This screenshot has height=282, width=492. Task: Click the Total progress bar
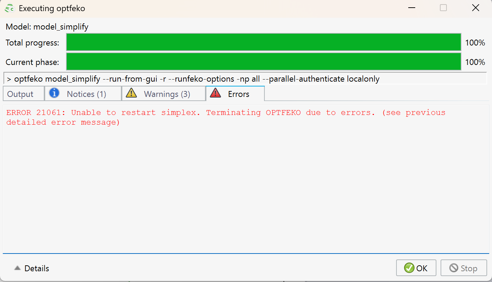click(x=263, y=43)
